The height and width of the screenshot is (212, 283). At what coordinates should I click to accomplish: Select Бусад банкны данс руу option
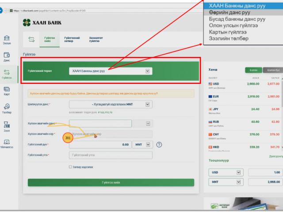(243, 19)
